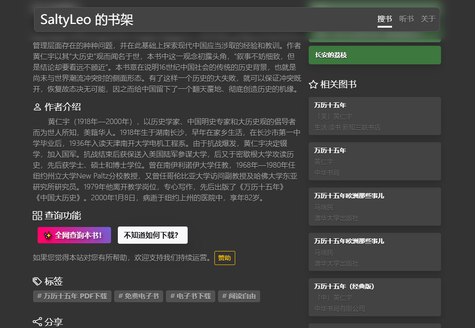This screenshot has height=328, width=475.
Task: Switch to the 搜书 tab
Action: coord(384,19)
